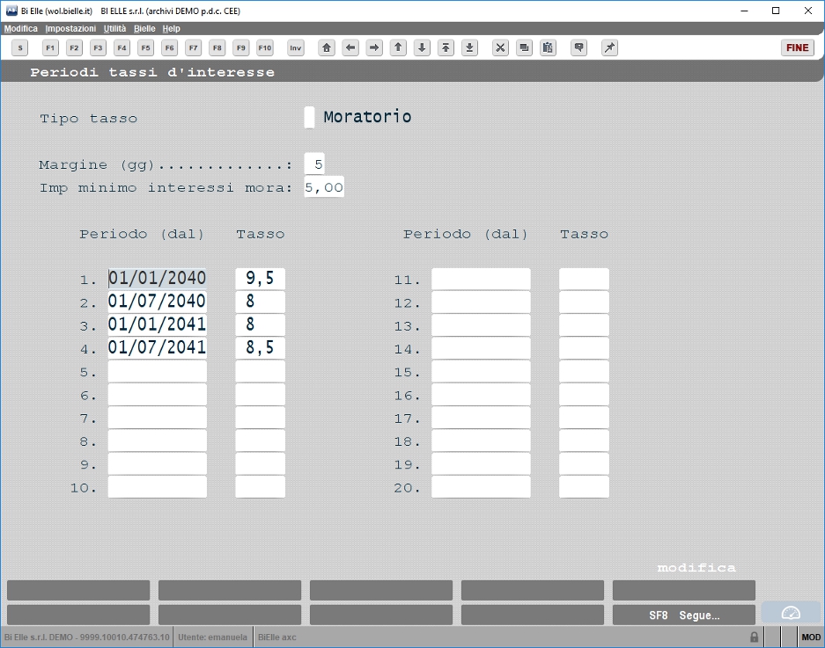This screenshot has width=825, height=648.
Task: Click the tasso field showing 9,5
Action: pos(260,279)
